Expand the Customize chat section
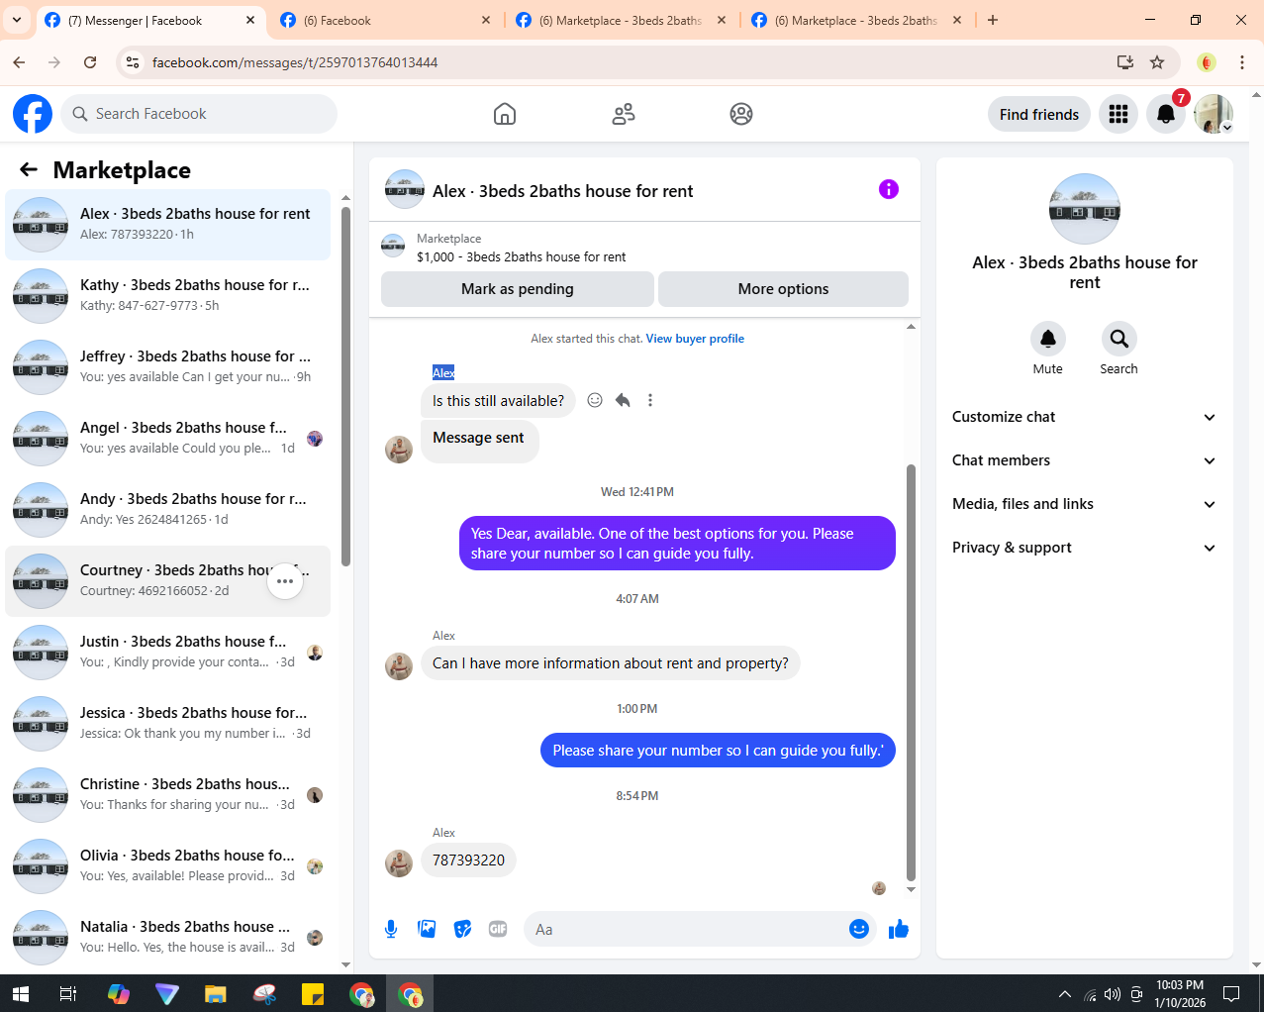Viewport: 1264px width, 1012px height. point(1085,417)
